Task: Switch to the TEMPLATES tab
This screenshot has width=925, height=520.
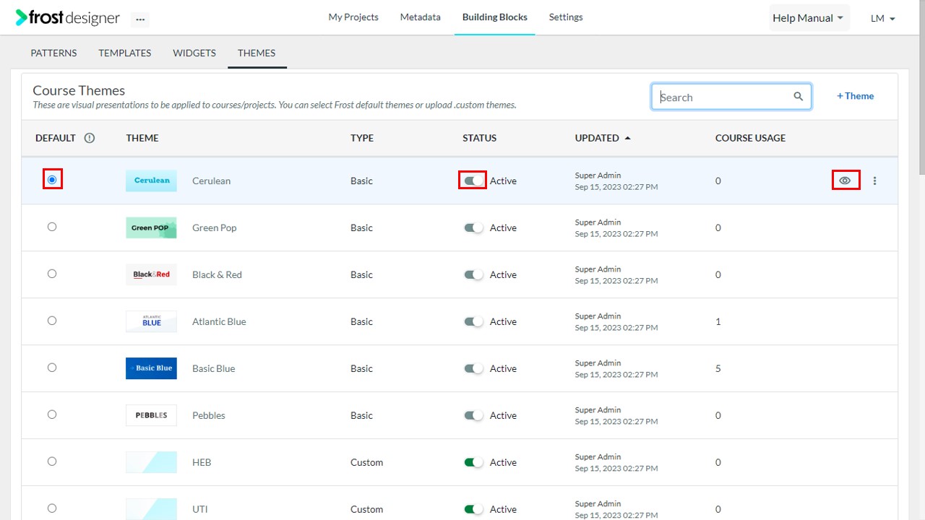Action: click(x=125, y=53)
